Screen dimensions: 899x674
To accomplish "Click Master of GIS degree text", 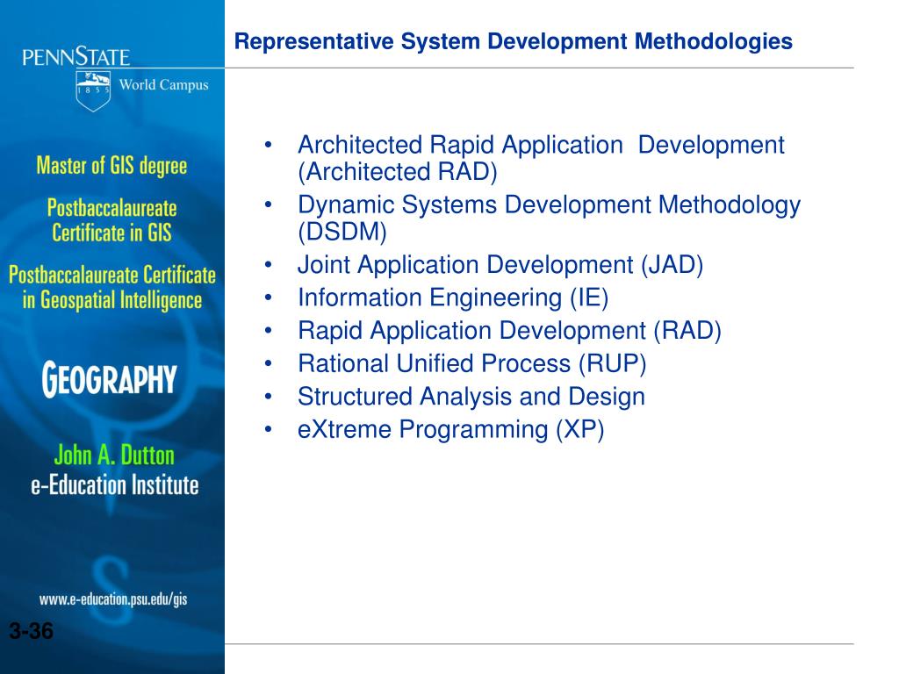I will click(x=111, y=166).
